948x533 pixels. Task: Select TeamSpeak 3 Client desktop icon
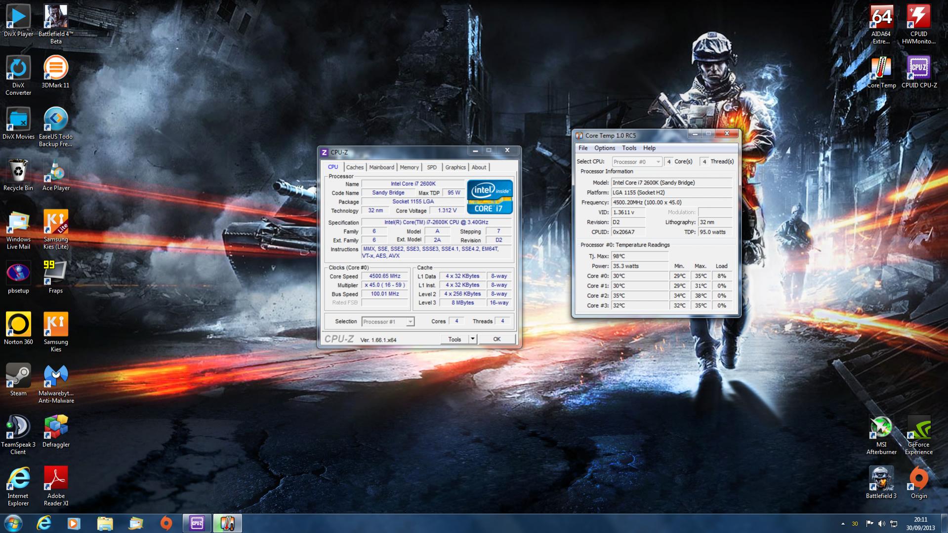18,435
